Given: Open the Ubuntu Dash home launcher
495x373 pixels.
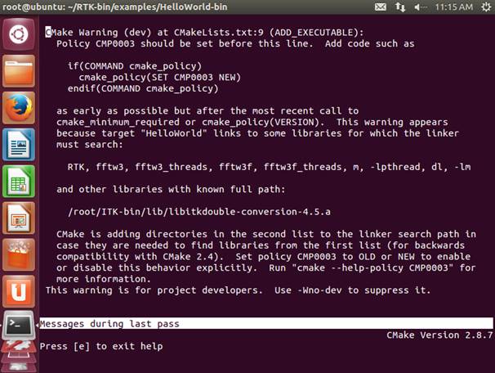Looking at the screenshot, I should pyautogui.click(x=19, y=34).
